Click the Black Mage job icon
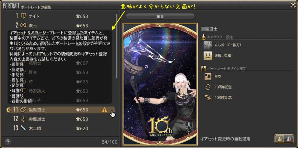 click(23, 110)
